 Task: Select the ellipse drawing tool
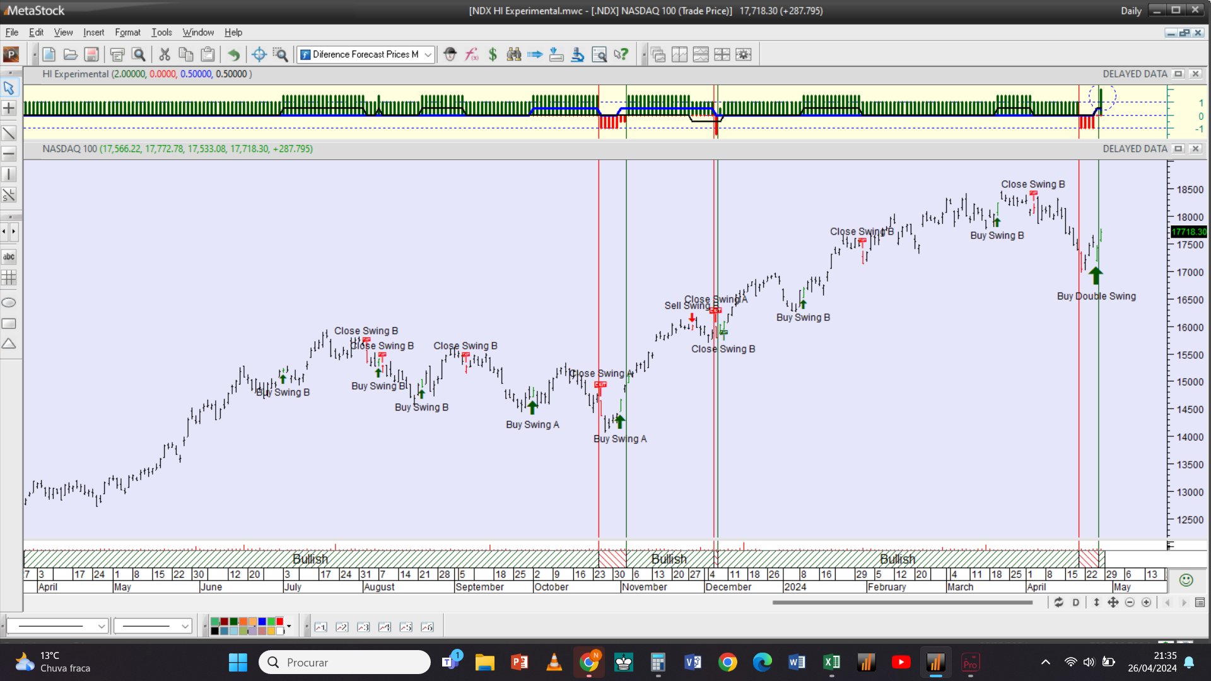click(x=9, y=303)
